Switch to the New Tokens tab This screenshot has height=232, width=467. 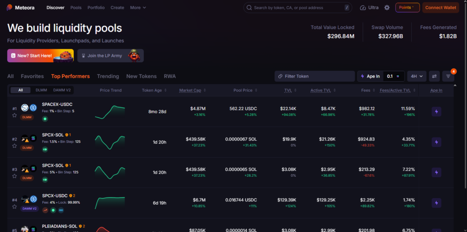click(141, 76)
